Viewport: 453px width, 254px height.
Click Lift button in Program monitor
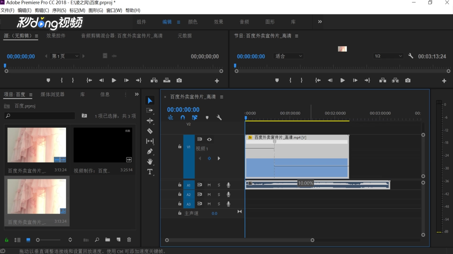[x=383, y=80]
